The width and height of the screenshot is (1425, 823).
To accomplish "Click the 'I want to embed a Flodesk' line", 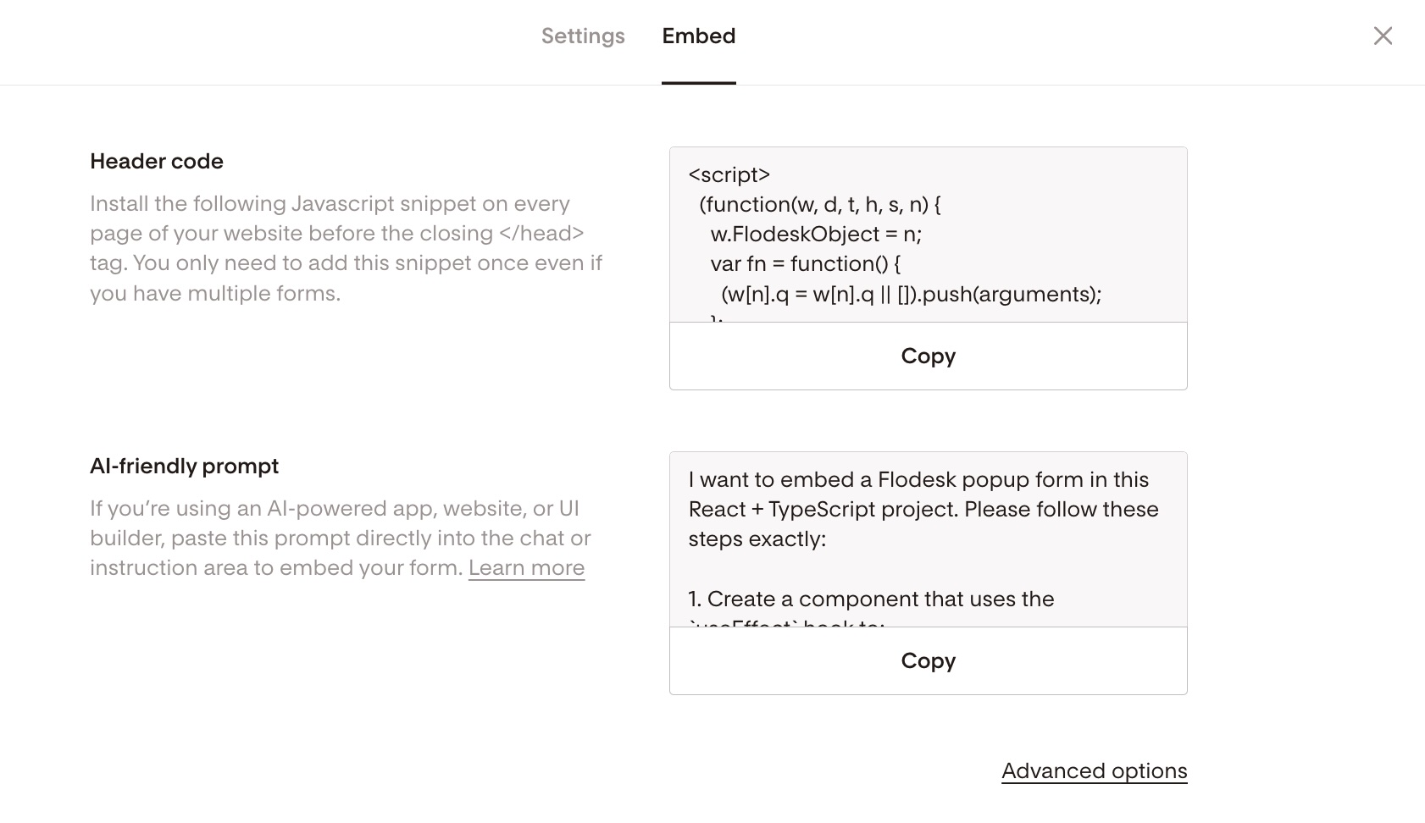I will 918,480.
